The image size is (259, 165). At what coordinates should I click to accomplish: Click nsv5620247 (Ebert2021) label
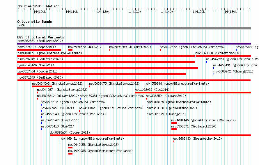point(60,120)
